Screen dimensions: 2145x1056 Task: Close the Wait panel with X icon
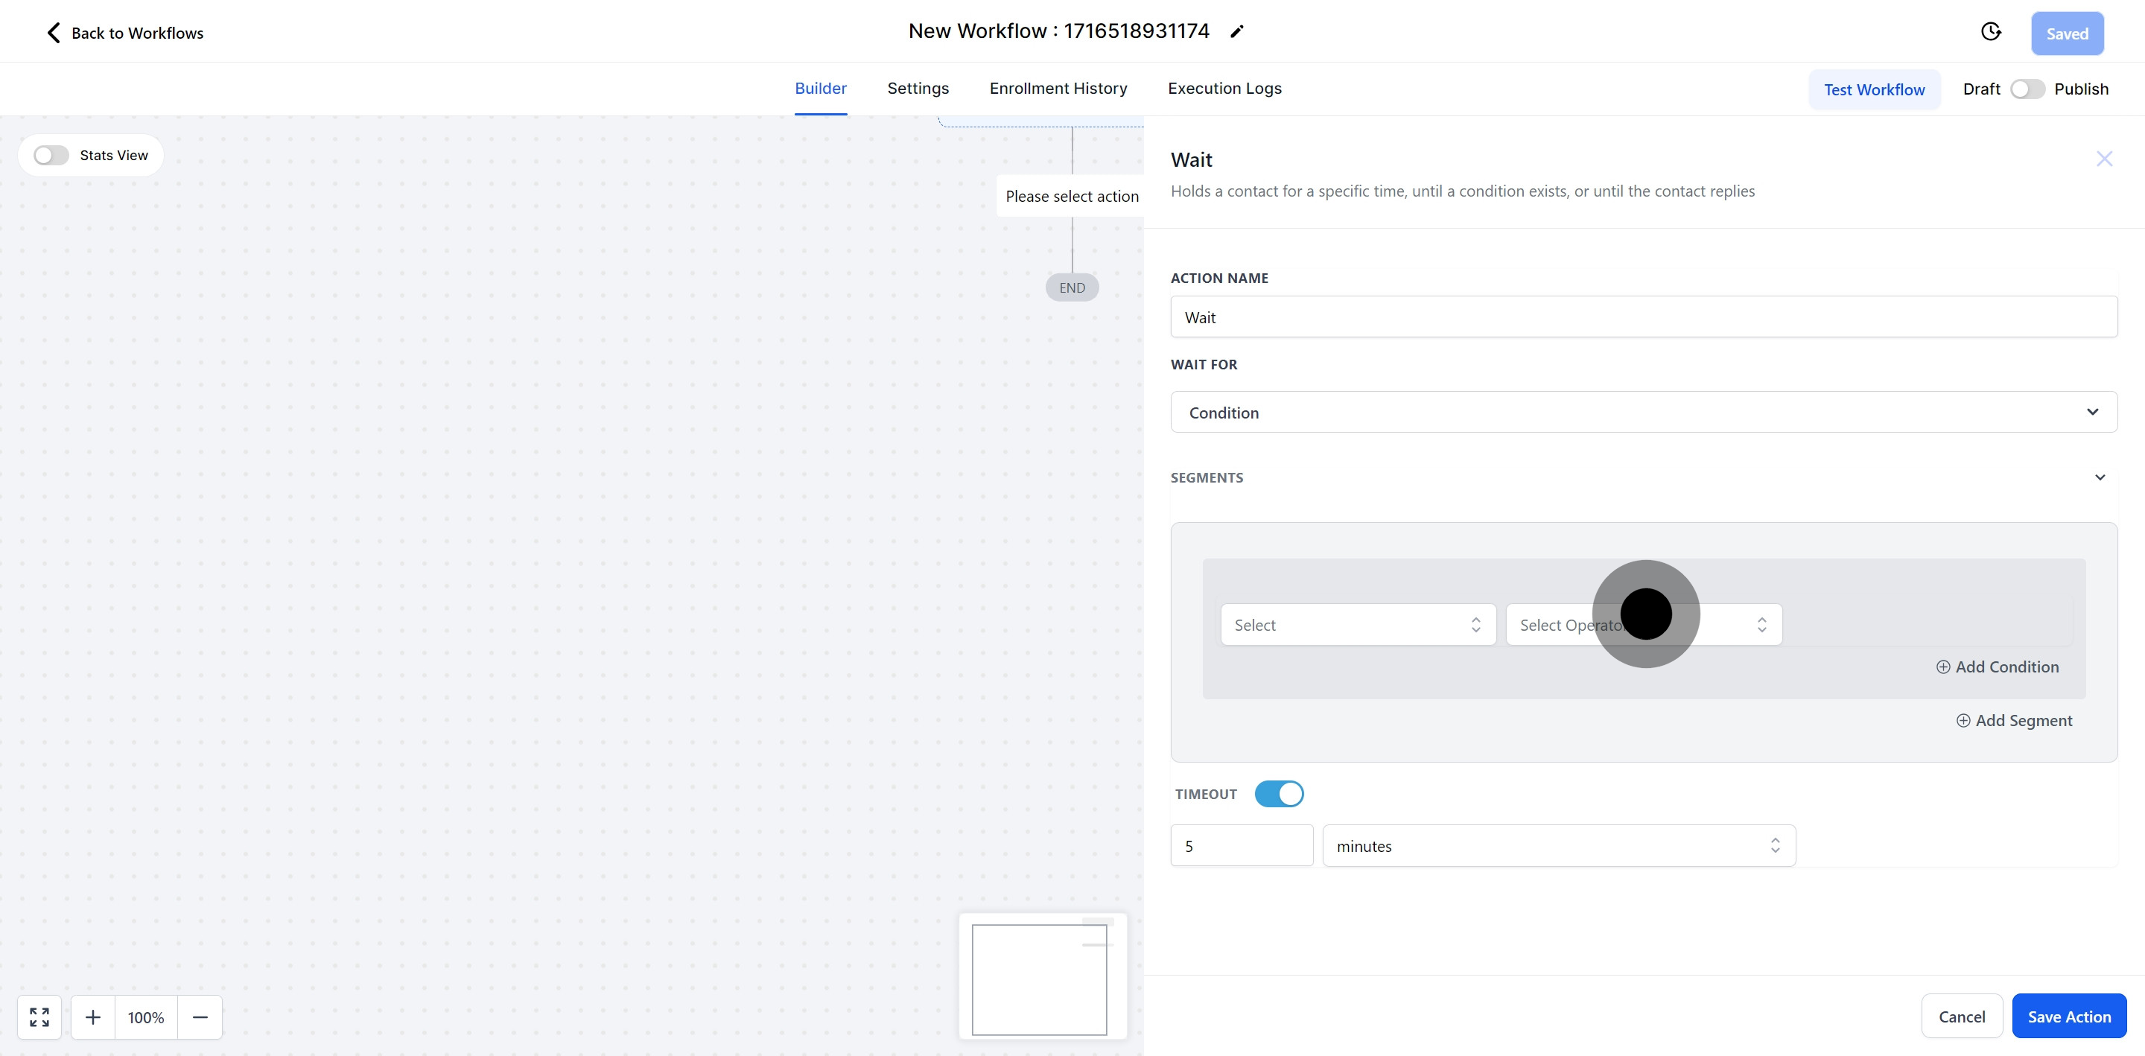2104,159
